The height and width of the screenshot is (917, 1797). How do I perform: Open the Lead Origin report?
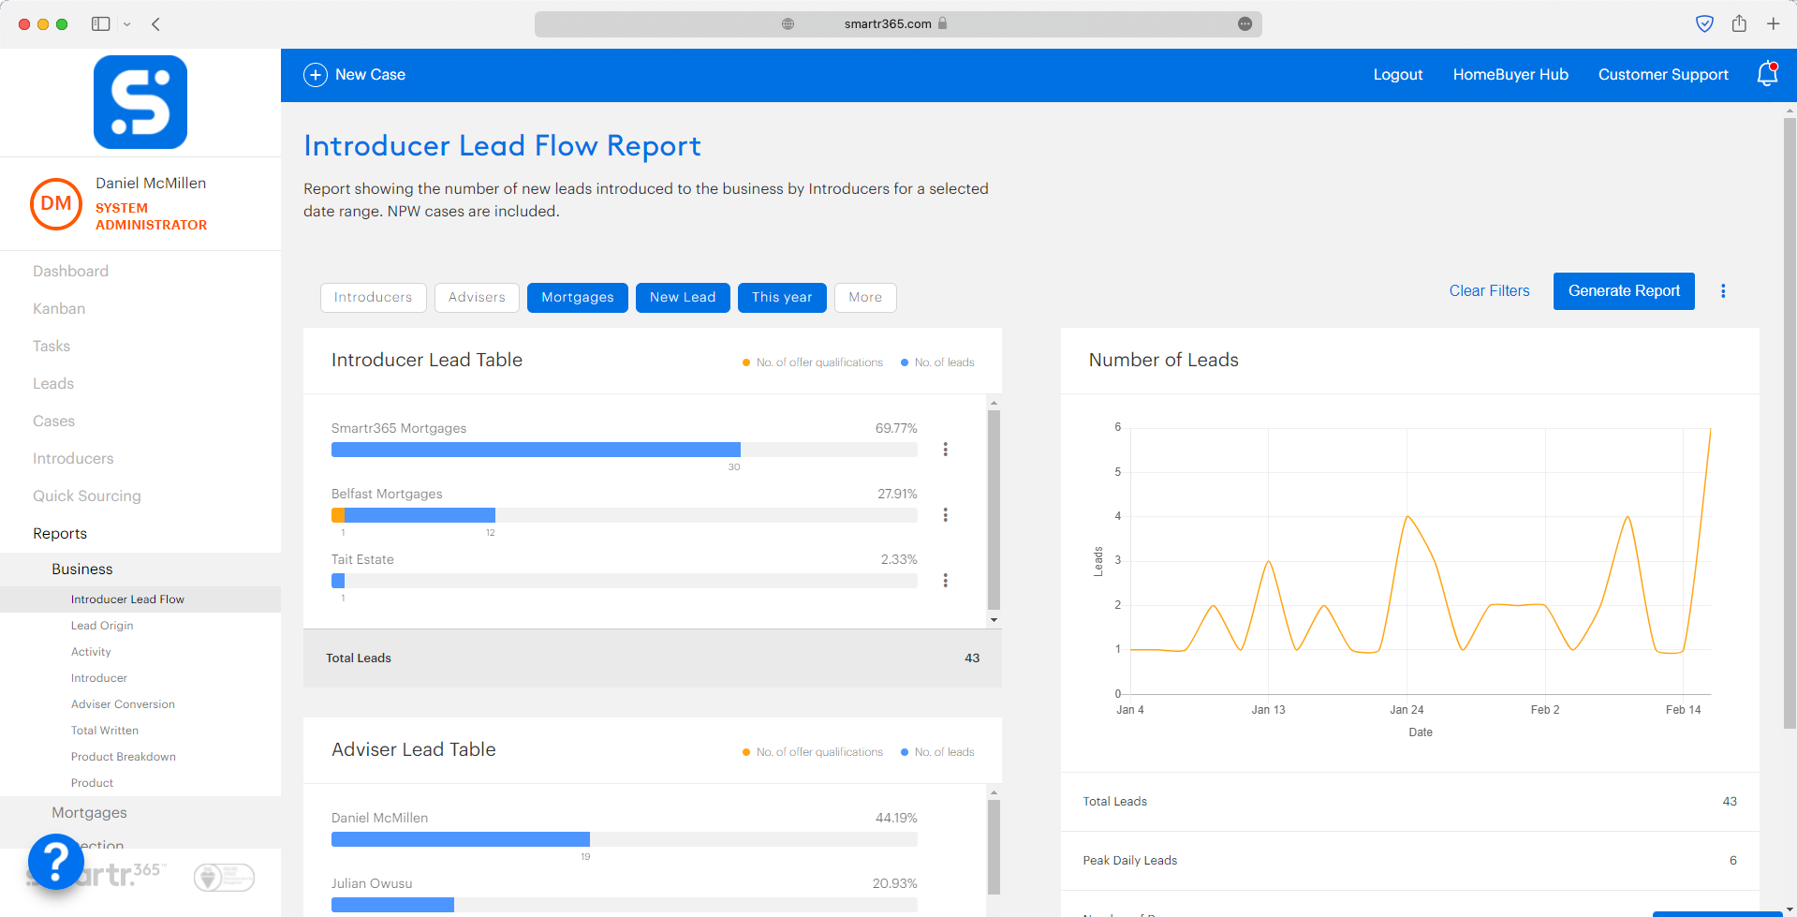[x=102, y=626]
